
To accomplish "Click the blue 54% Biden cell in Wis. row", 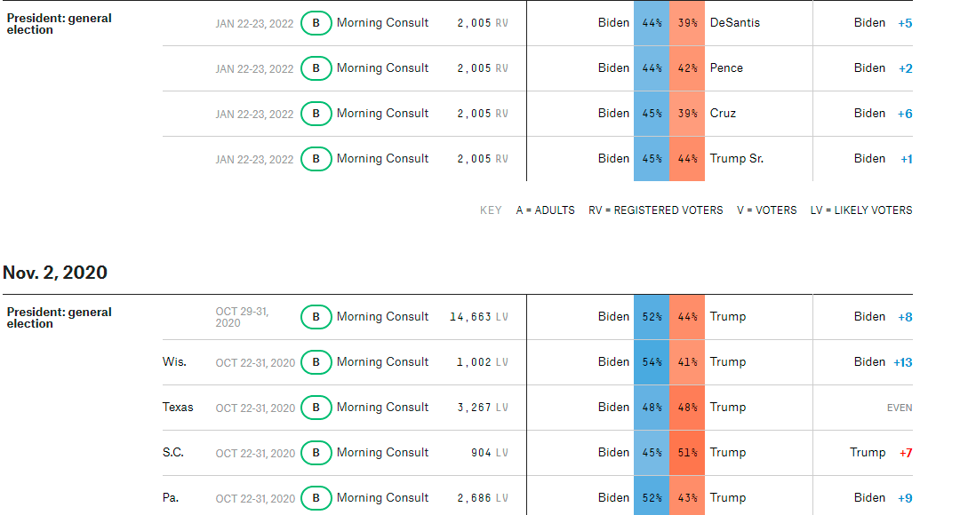I will [x=652, y=362].
